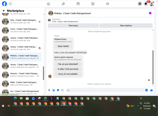The width and height of the screenshot is (158, 116).
Task: Click sender avatar beside quick responses
Action: 50,76
